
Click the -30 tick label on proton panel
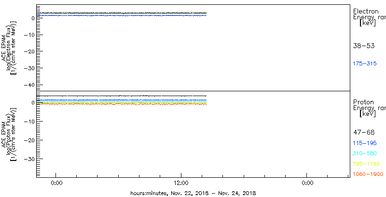29,159
